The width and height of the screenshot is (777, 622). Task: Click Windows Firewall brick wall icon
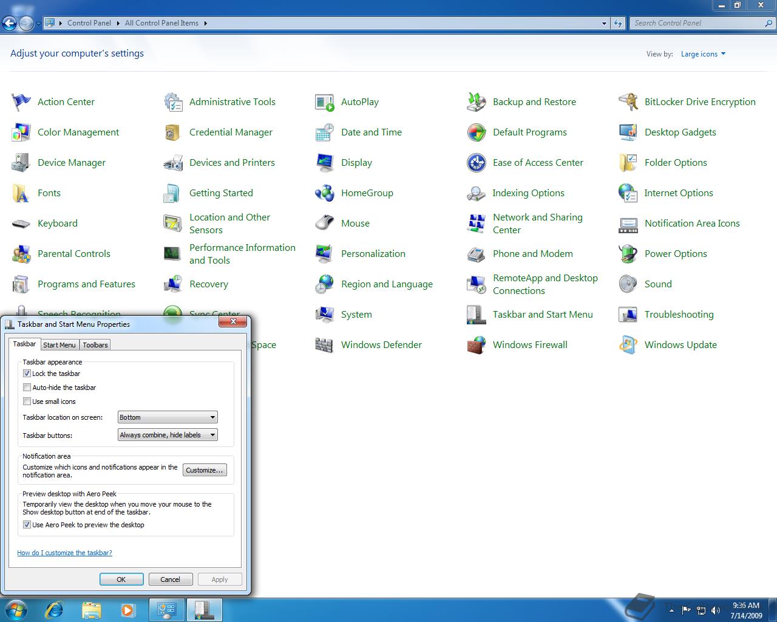pyautogui.click(x=477, y=345)
